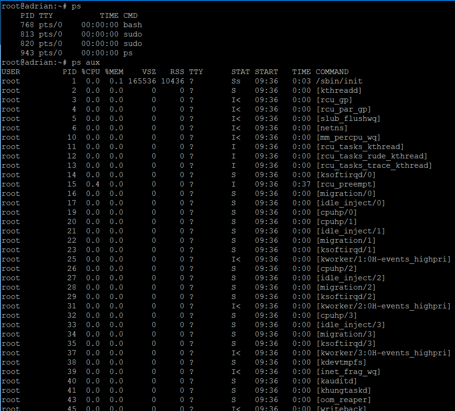Screen dimensions: 455x411
Task: Click the rcu_preempt process line
Action: coord(346,184)
